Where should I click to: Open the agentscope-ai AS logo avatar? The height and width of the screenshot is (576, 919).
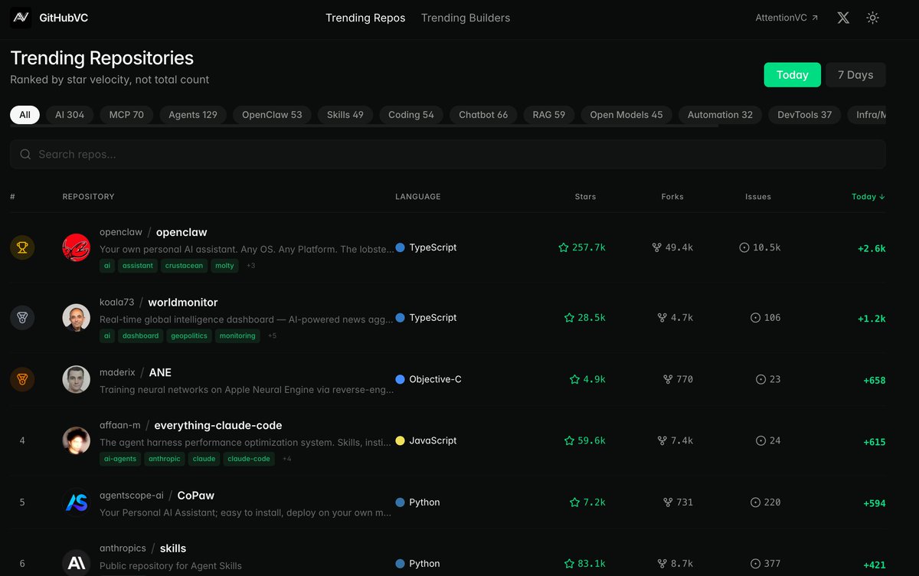pos(77,502)
